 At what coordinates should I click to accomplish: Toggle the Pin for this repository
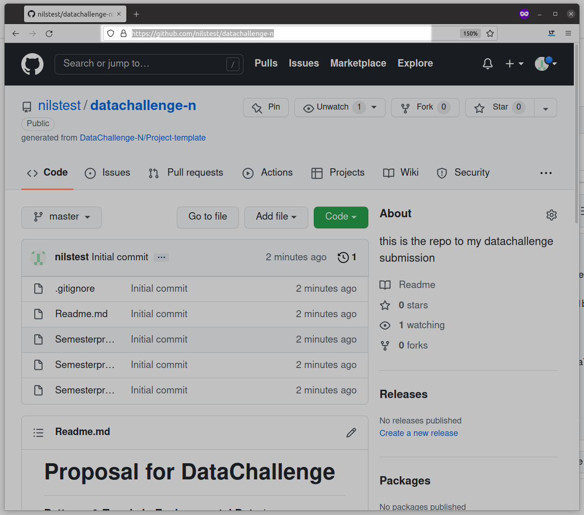(x=266, y=107)
